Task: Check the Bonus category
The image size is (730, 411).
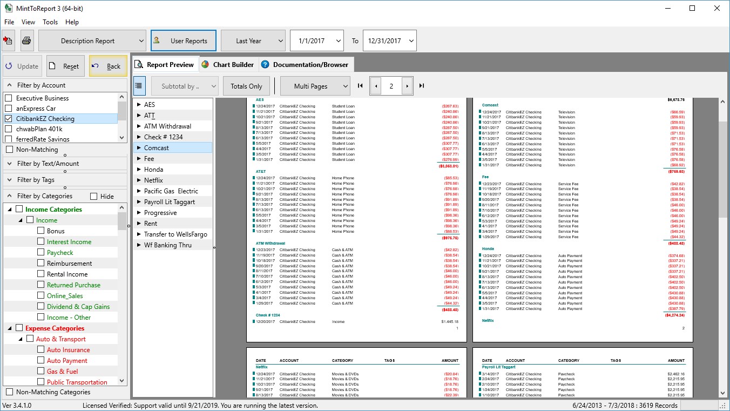Action: [41, 231]
